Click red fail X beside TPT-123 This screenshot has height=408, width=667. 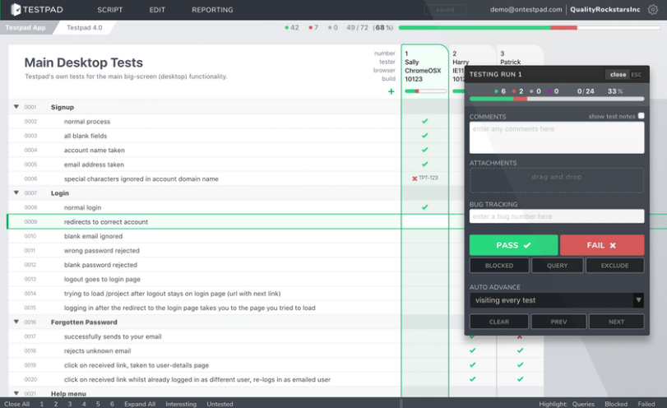(415, 178)
